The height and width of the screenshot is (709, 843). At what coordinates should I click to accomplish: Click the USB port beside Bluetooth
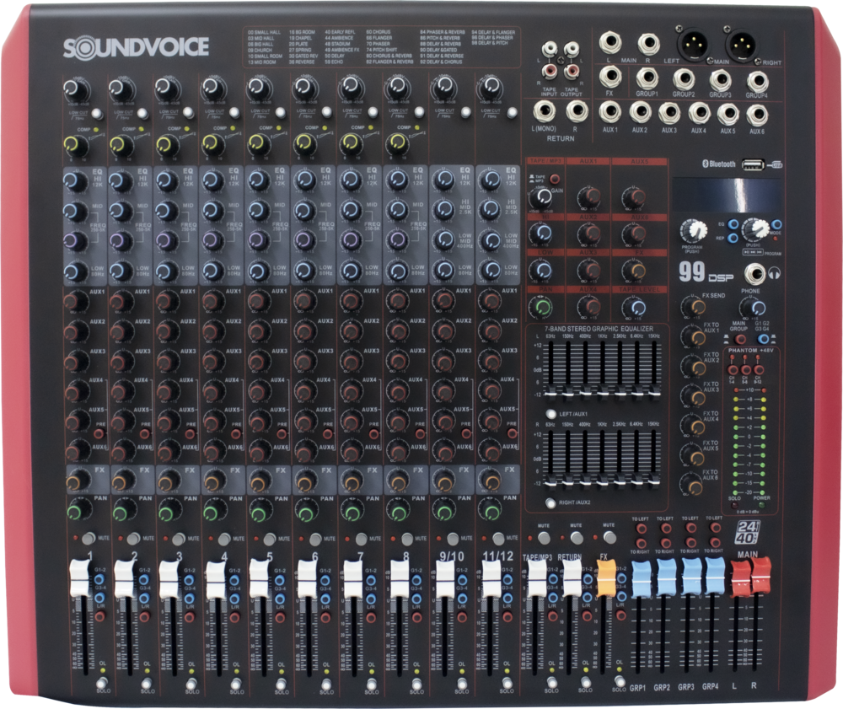753,164
